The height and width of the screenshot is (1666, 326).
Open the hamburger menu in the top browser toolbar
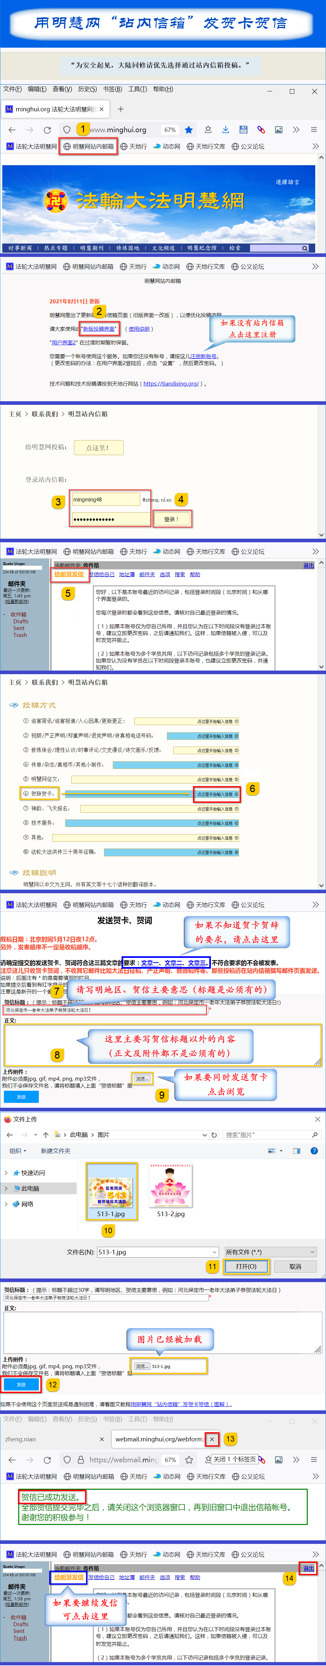314,130
